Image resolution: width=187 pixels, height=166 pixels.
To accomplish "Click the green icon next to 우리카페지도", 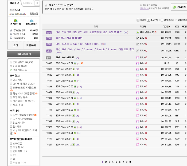I will pos(11,70).
